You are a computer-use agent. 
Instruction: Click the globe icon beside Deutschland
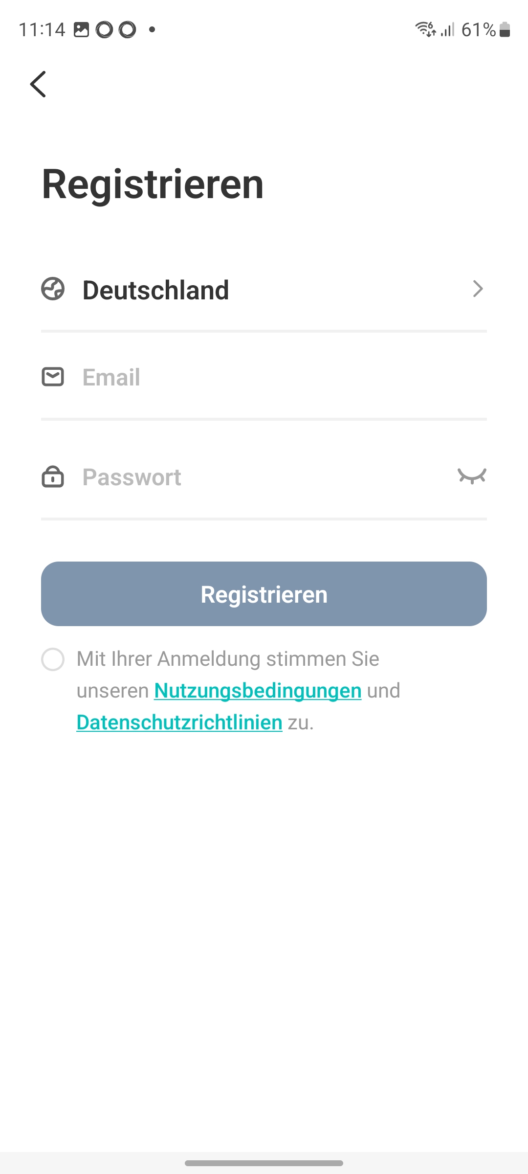[53, 289]
